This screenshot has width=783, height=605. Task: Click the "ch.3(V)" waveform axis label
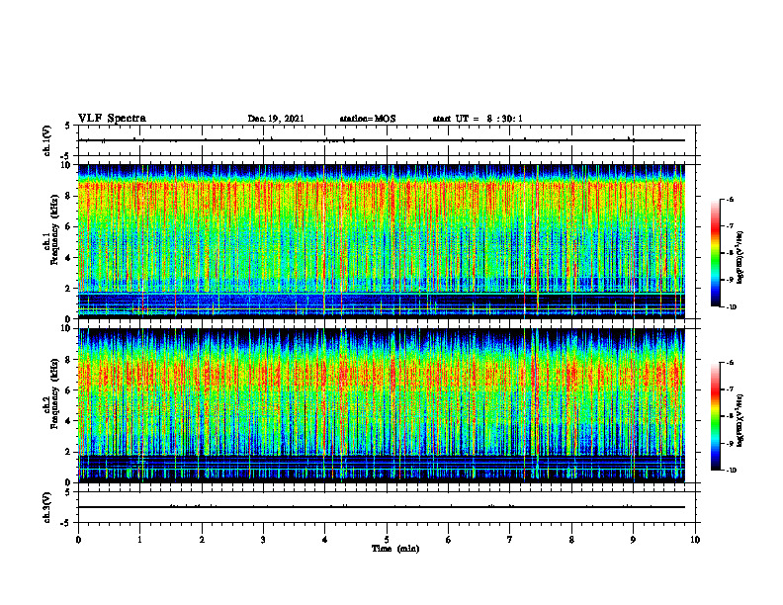pyautogui.click(x=46, y=507)
